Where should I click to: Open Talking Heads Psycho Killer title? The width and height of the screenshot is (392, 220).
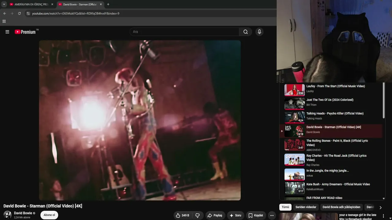(335, 113)
